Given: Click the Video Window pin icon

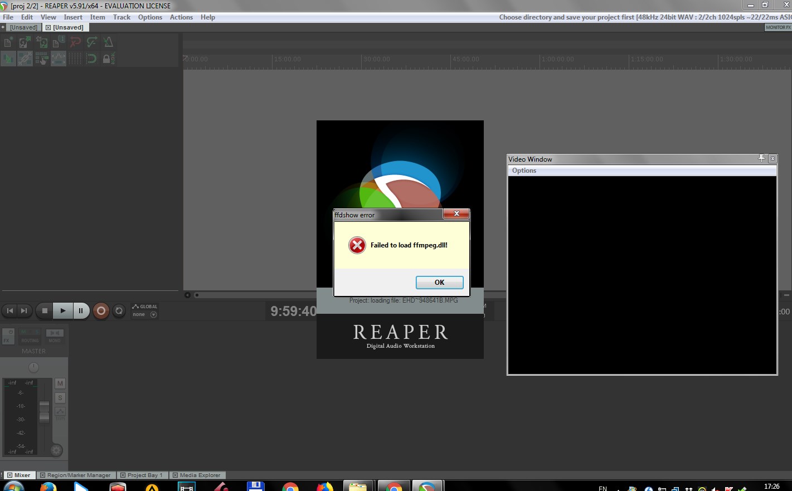Looking at the screenshot, I should (761, 158).
